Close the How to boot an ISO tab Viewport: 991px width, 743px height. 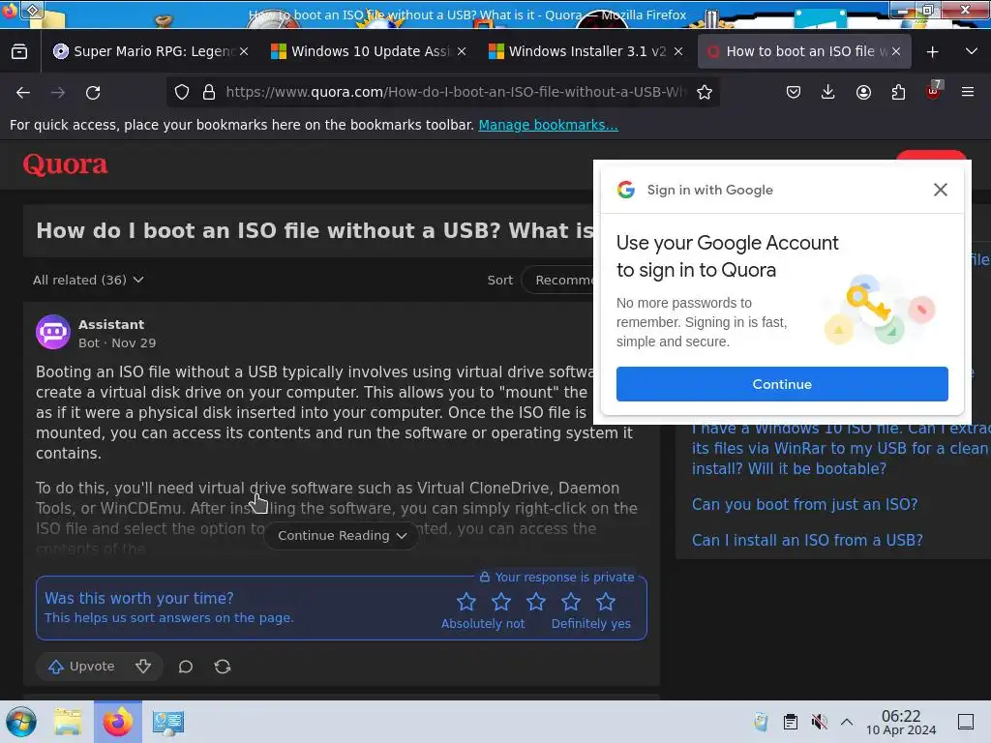[x=895, y=52]
